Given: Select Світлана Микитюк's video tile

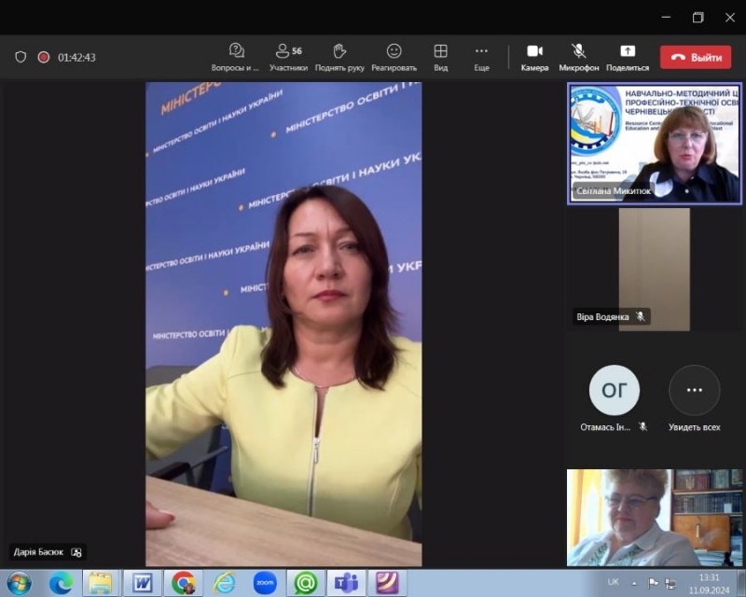Looking at the screenshot, I should pos(654,142).
